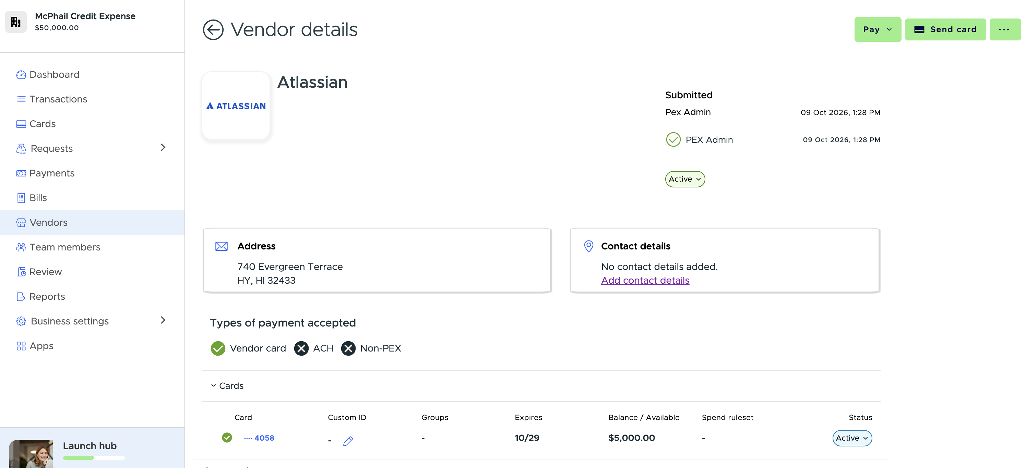Screen dimensions: 1026x468
Task: Click the Apps grid icon
Action: [21, 346]
